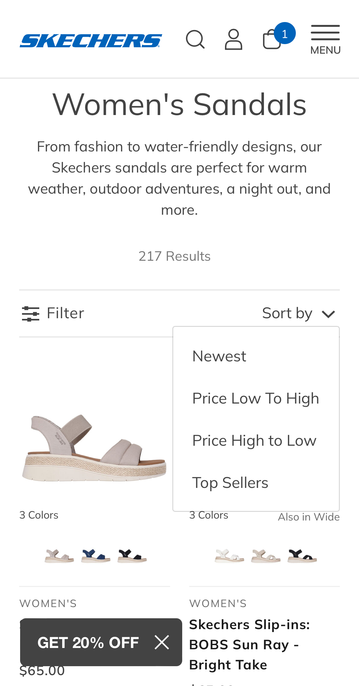
Task: Click the account sign-in icon
Action: [x=234, y=40]
